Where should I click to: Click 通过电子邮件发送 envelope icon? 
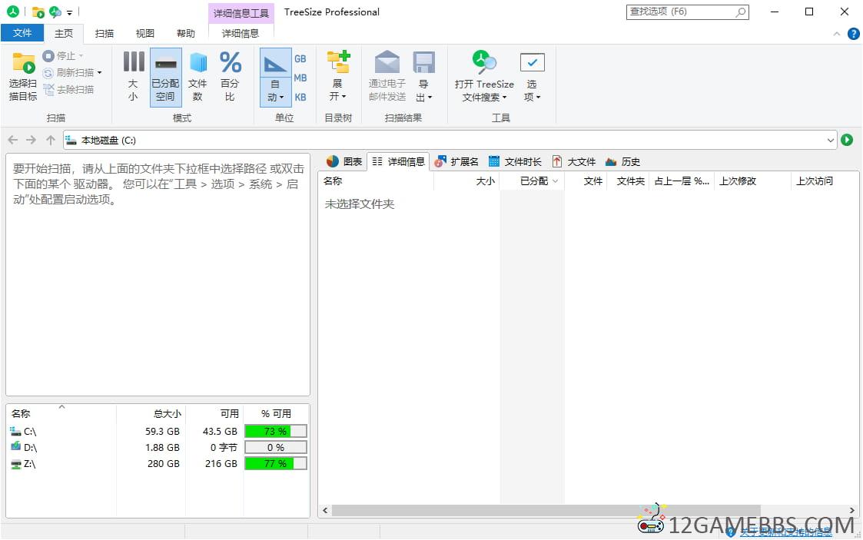point(387,62)
